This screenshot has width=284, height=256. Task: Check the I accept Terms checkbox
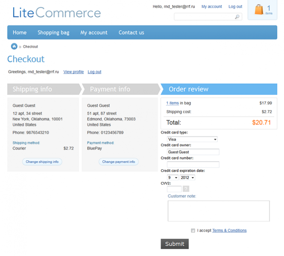point(193,230)
